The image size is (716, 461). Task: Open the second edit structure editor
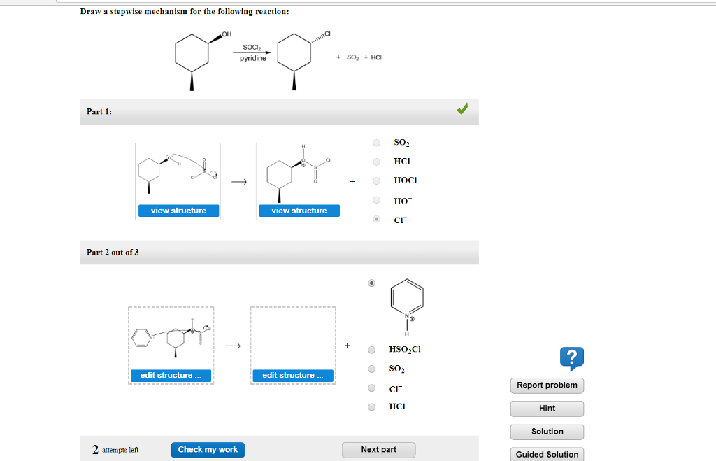click(292, 375)
